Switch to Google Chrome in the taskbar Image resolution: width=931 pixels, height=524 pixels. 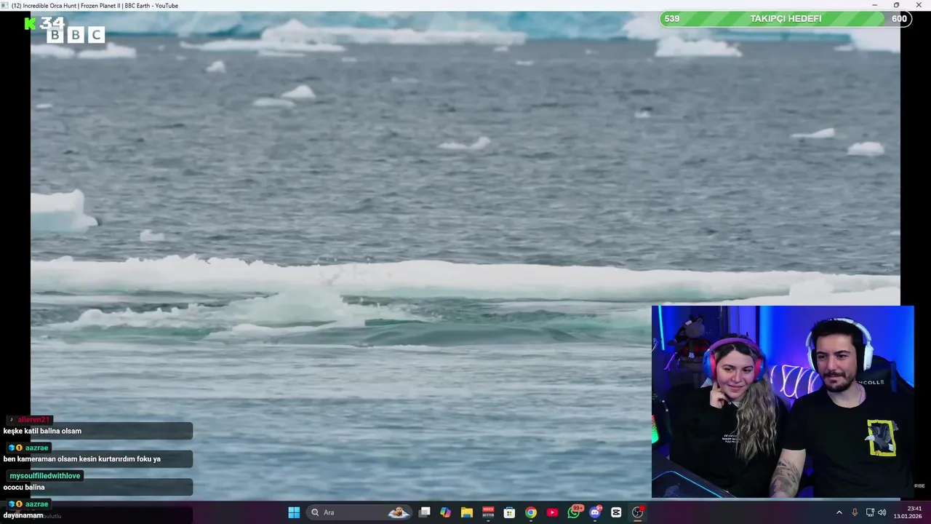point(531,512)
